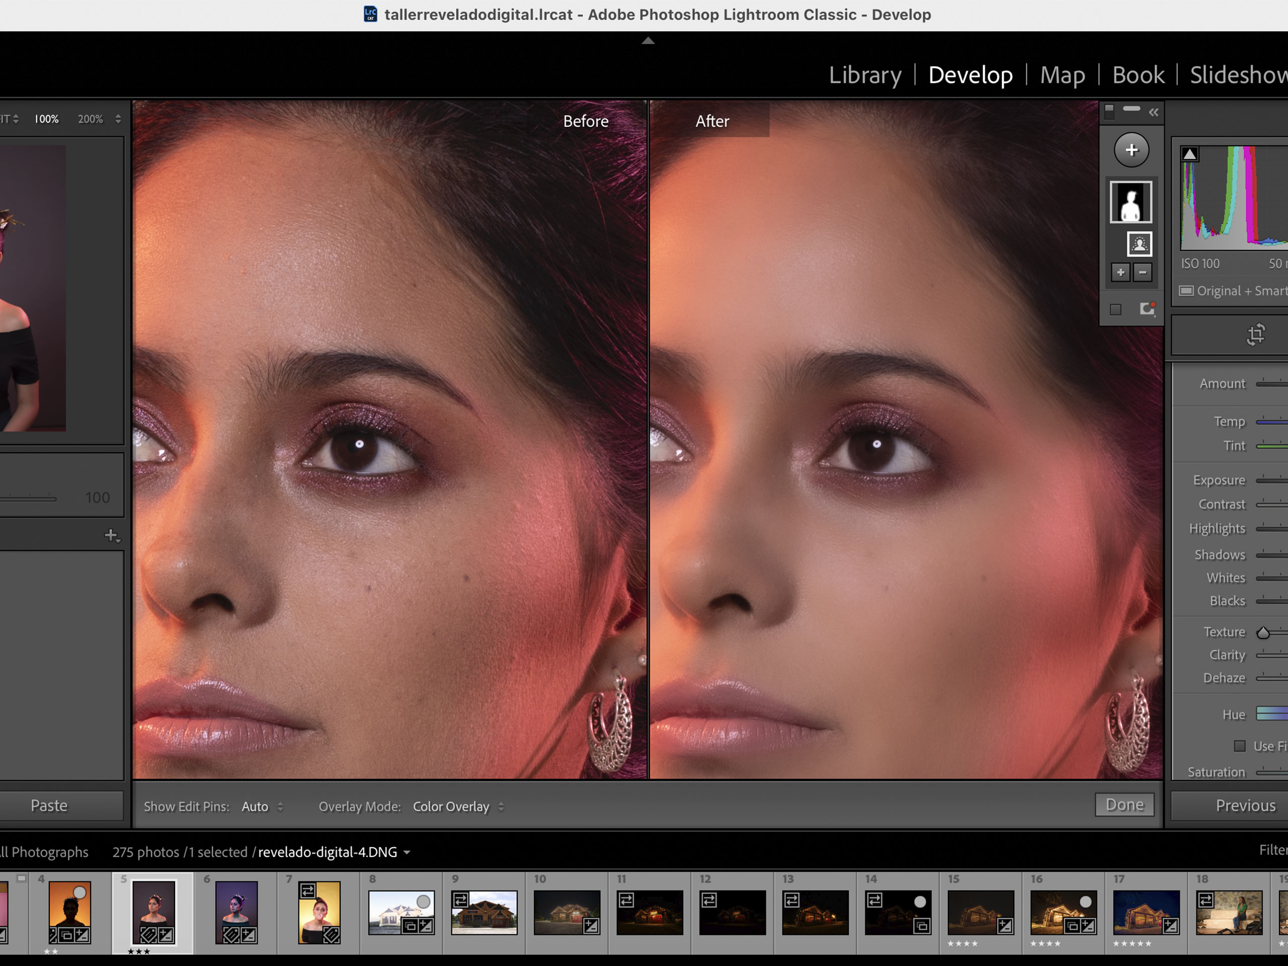Hide the top Module Picker panel arrow
The width and height of the screenshot is (1288, 966).
(648, 41)
